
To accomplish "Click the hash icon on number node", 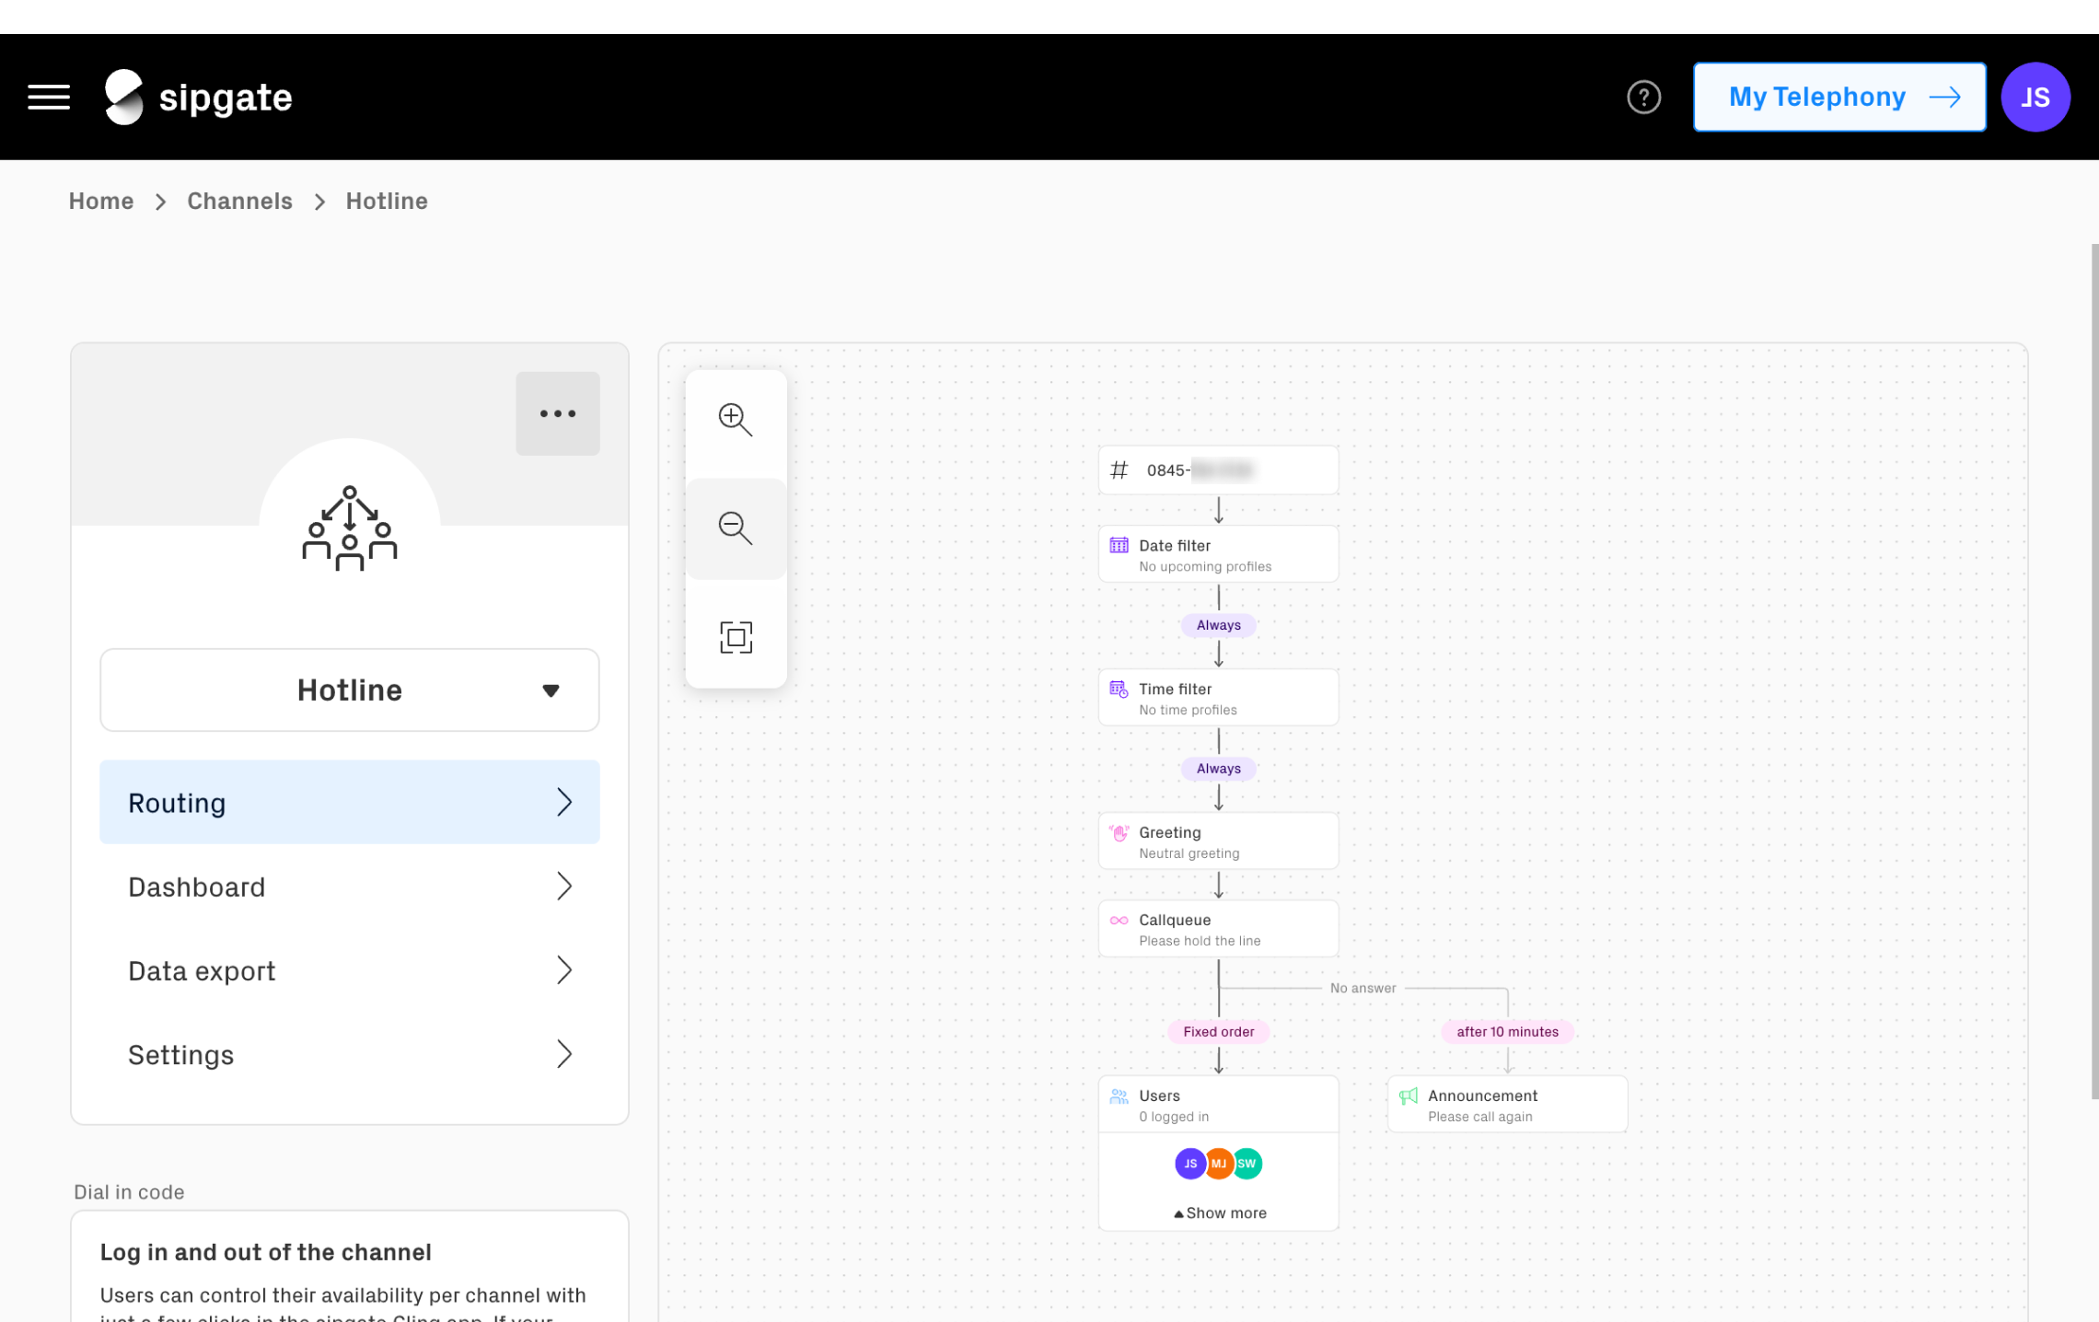I will [1119, 470].
